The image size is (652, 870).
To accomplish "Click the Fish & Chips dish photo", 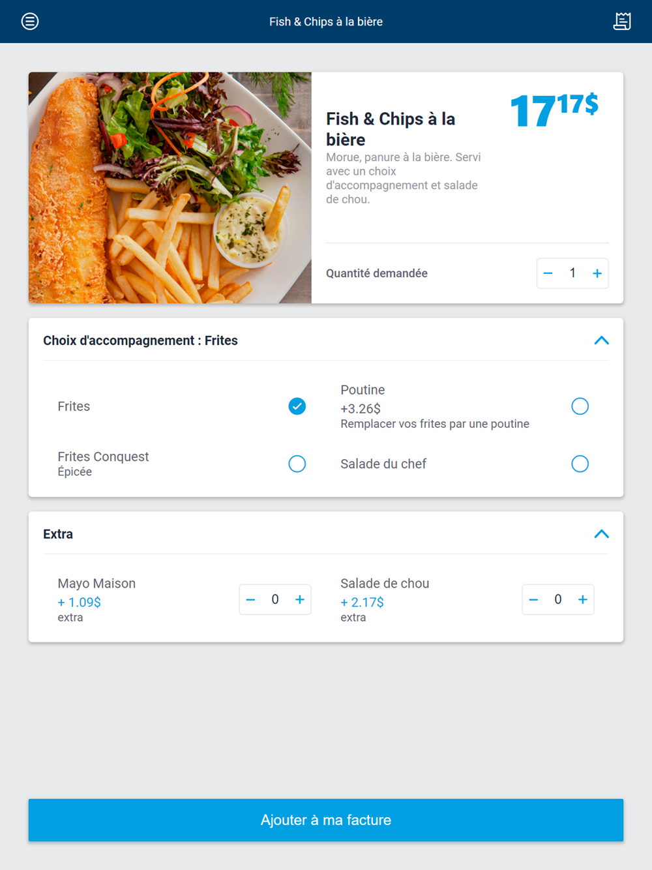I will (170, 188).
